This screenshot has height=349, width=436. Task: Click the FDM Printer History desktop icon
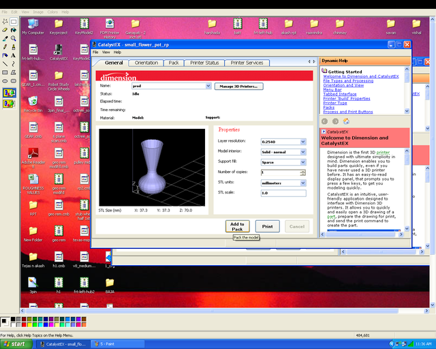pyautogui.click(x=110, y=29)
